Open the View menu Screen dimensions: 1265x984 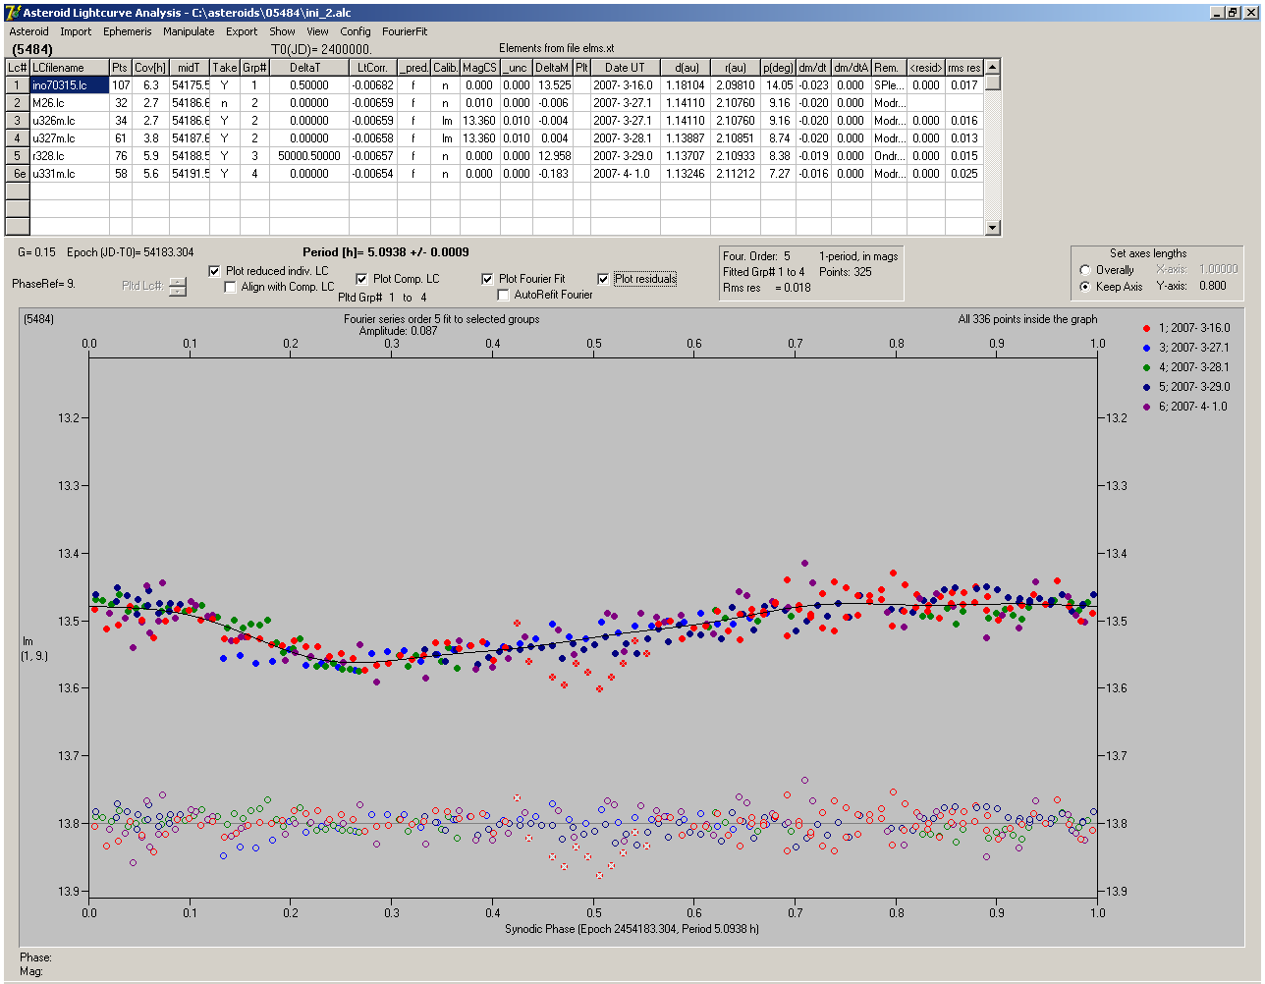point(317,31)
